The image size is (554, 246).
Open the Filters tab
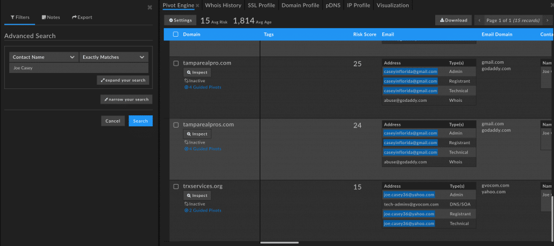(20, 17)
